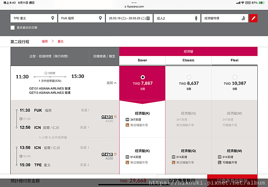Image resolution: width=268 pixels, height=187 pixels.
Task: Click the TPE 臺北 departure input field
Action: [x=33, y=18]
